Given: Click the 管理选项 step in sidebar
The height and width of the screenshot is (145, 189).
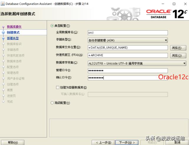Looking at the screenshot, I should click(x=13, y=73).
